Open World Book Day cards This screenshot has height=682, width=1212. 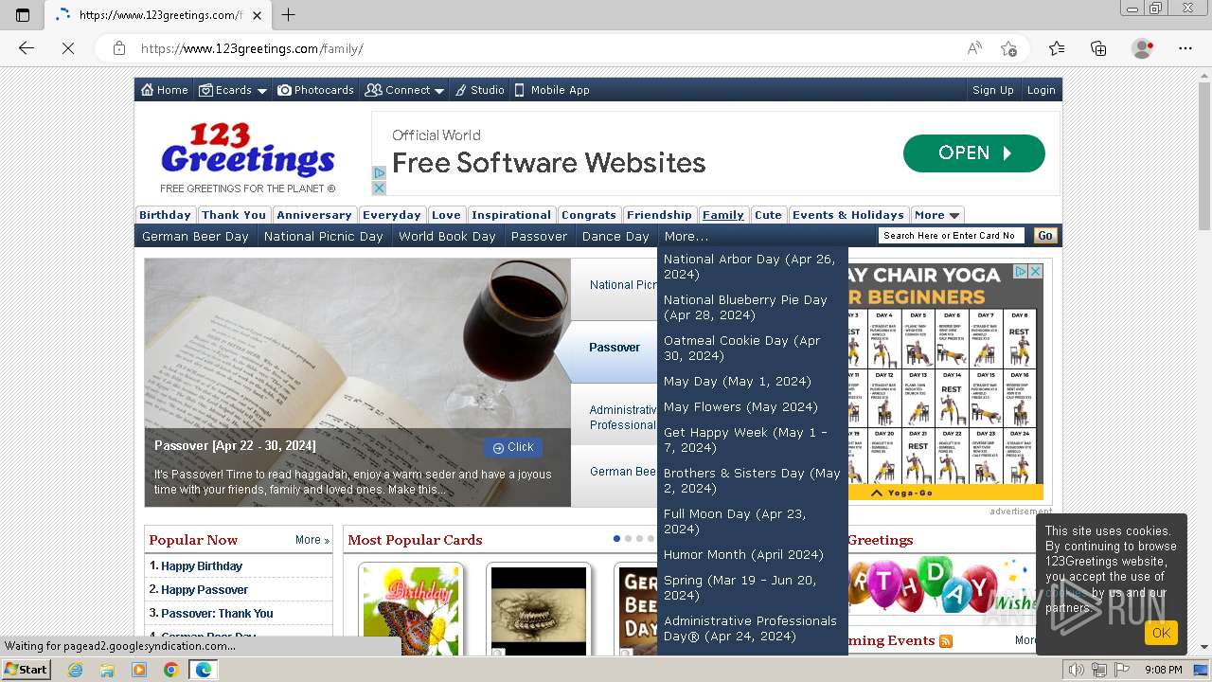click(x=447, y=236)
